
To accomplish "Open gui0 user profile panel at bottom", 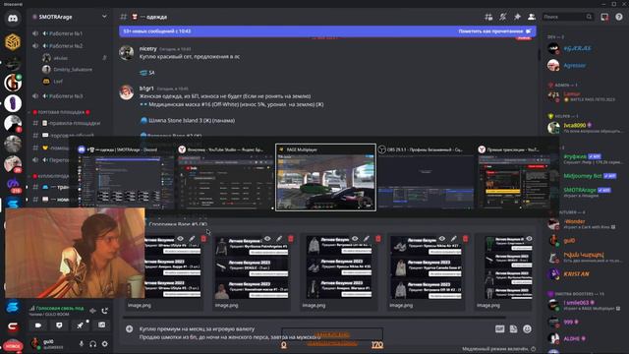I will pyautogui.click(x=52, y=344).
